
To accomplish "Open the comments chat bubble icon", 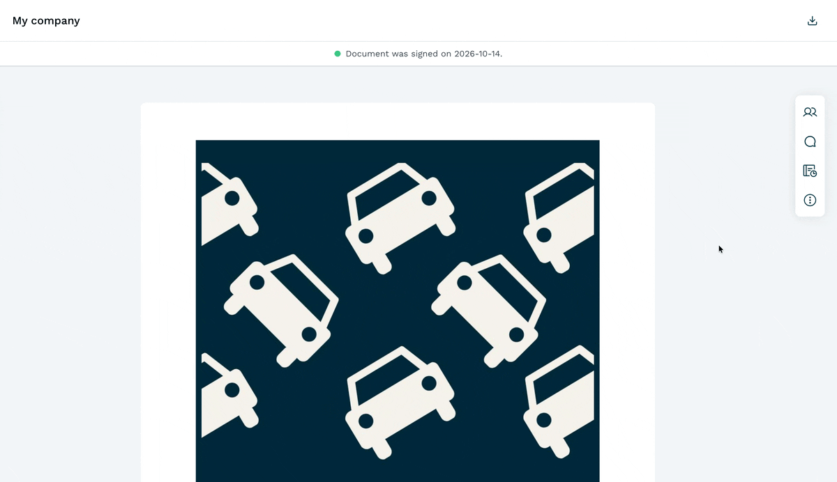I will pos(810,141).
